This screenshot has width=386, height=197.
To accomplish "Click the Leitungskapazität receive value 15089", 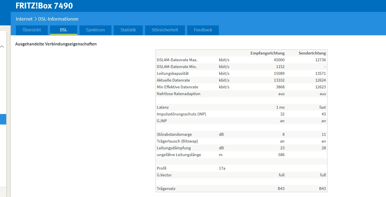I will click(279, 73).
